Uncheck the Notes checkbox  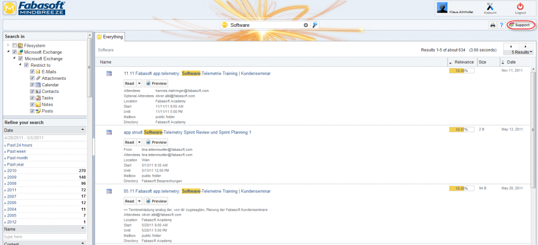point(32,104)
